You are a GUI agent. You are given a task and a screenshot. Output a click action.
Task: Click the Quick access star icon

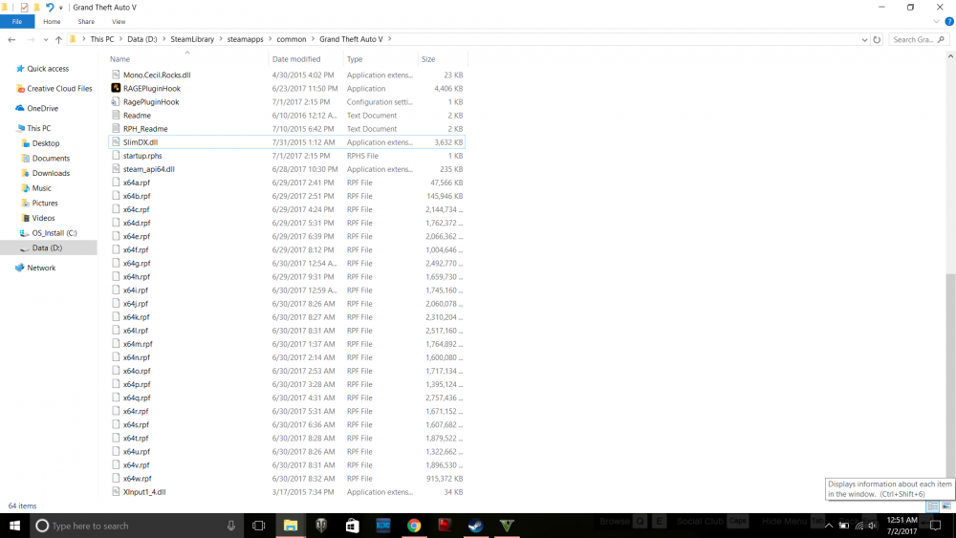[19, 68]
